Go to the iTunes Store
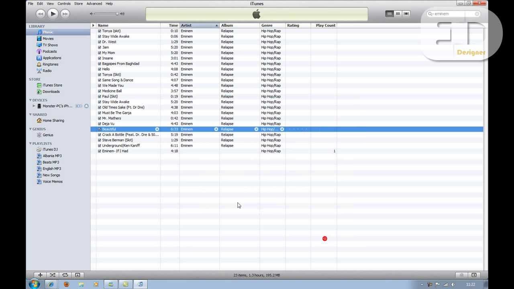The height and width of the screenshot is (289, 514). 52,85
